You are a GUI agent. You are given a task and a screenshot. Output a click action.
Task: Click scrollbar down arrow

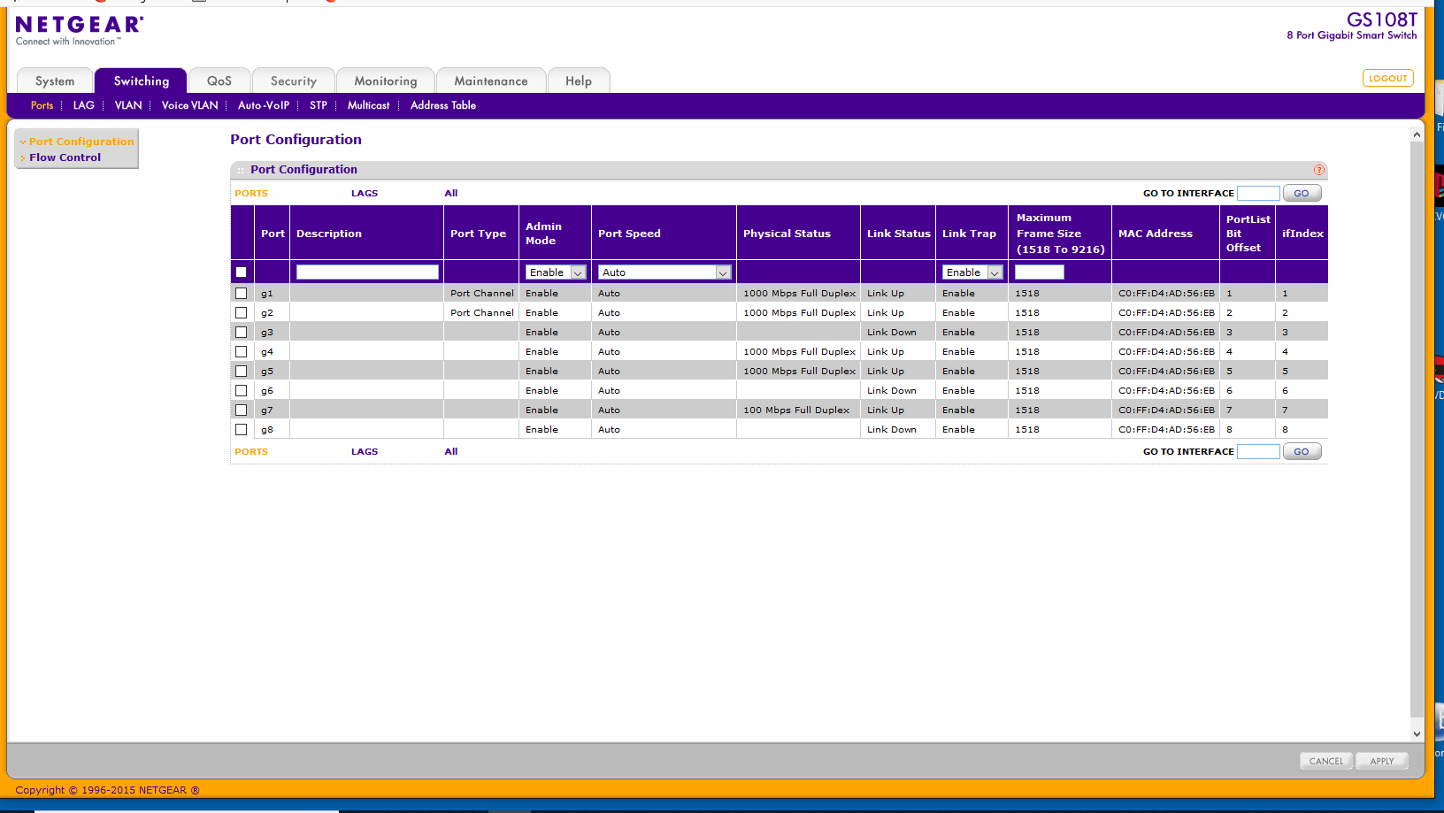click(x=1417, y=733)
